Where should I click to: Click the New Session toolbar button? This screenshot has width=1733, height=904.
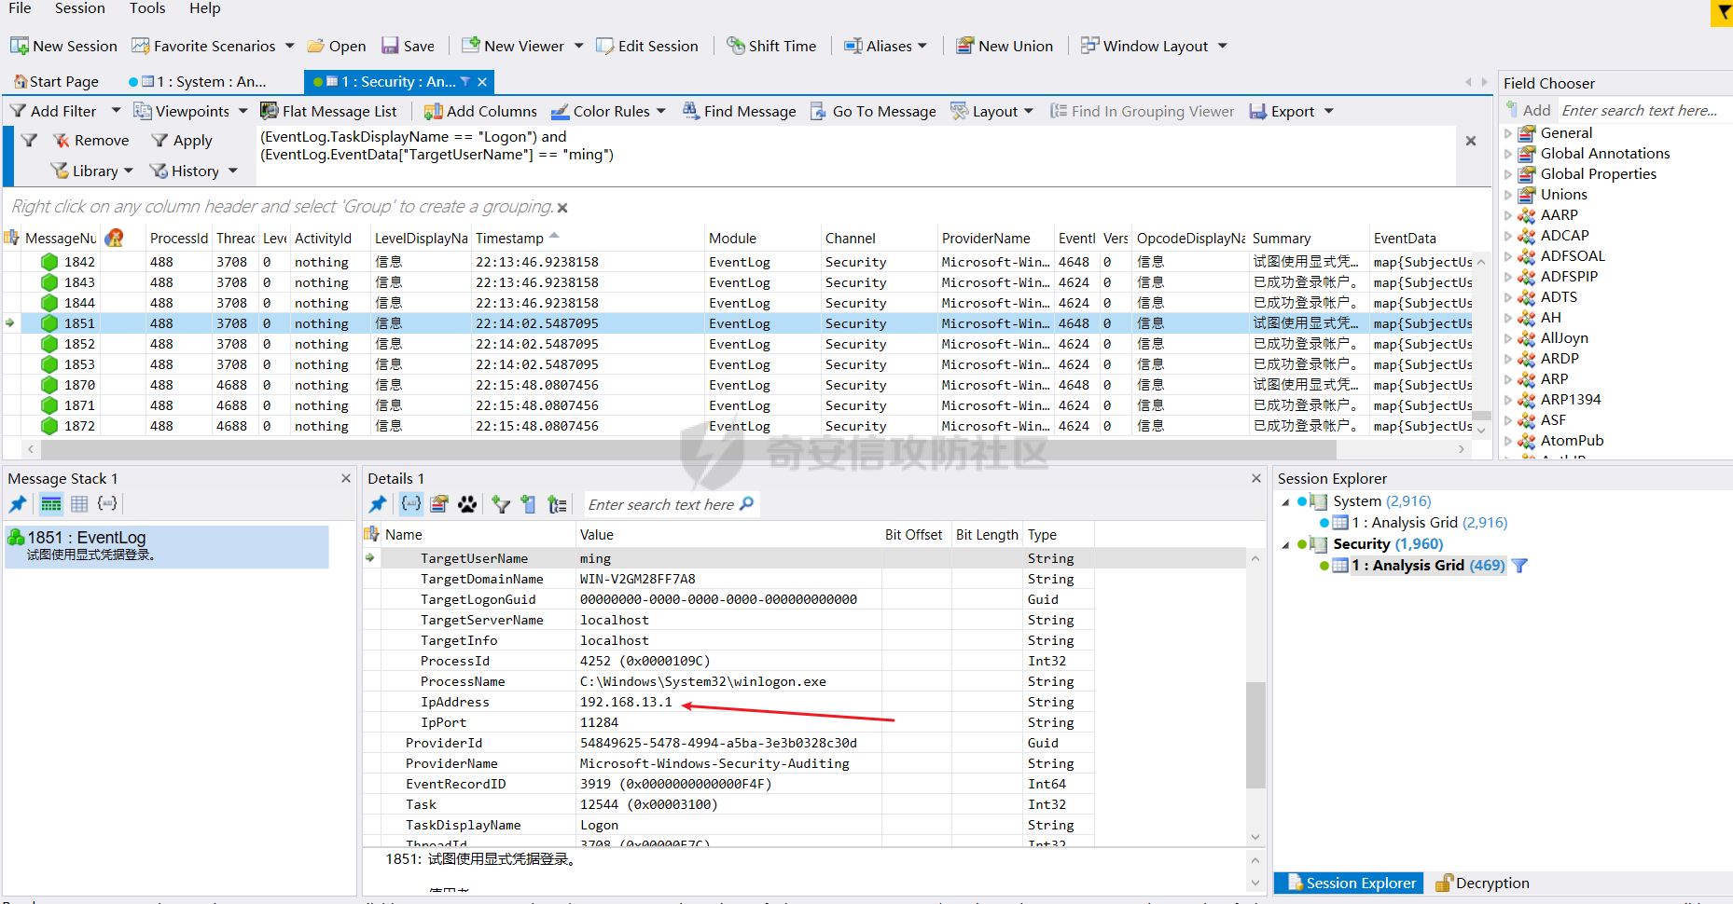tap(63, 46)
